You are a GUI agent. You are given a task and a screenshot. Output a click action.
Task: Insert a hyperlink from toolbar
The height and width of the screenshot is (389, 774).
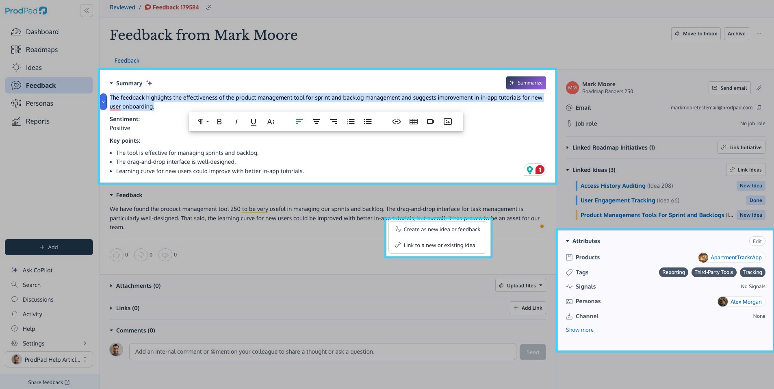397,122
